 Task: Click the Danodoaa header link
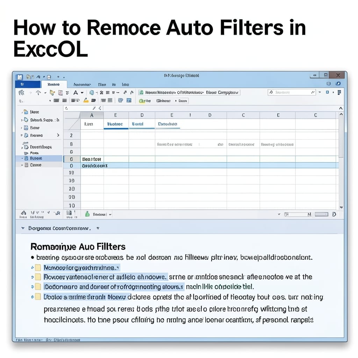[167, 124]
